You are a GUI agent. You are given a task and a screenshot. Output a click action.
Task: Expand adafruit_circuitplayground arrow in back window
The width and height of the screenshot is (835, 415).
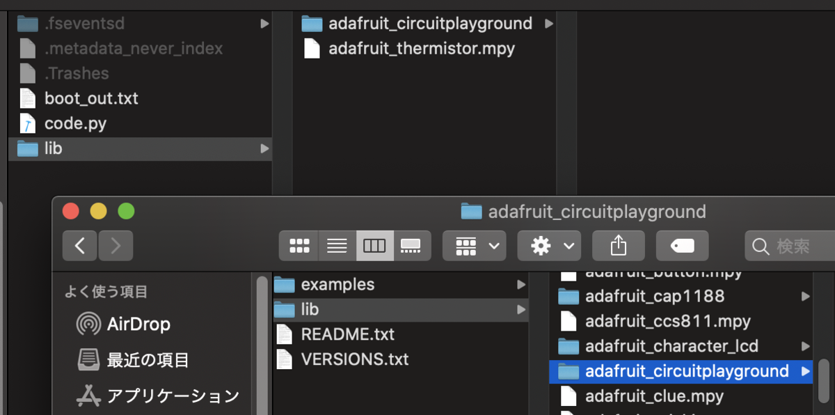pos(548,24)
